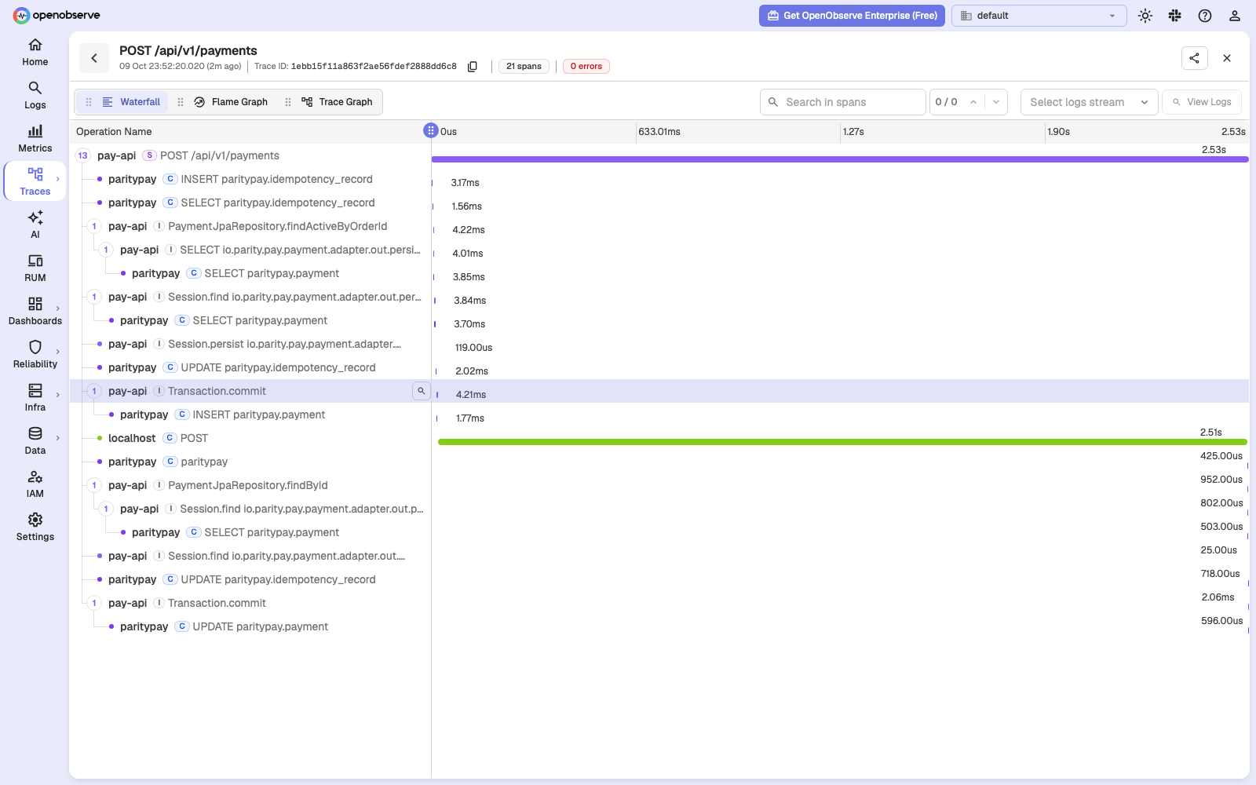Click the column resize handle beside Operation Name
1256x785 pixels.
pos(430,130)
